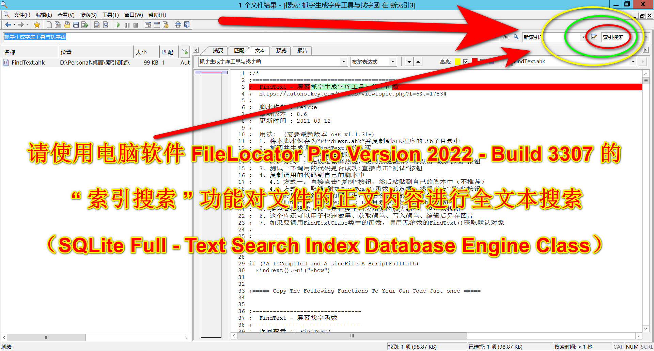Click the blue Back navigation arrow
This screenshot has width=654, height=351.
[x=8, y=24]
